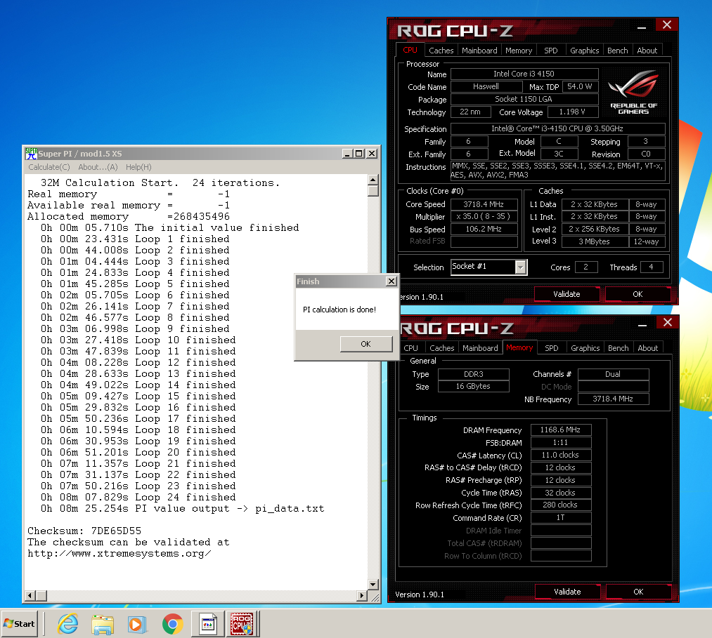Click Super PI horizontal scrollbar right arrow
The height and width of the screenshot is (638, 712).
tap(362, 595)
